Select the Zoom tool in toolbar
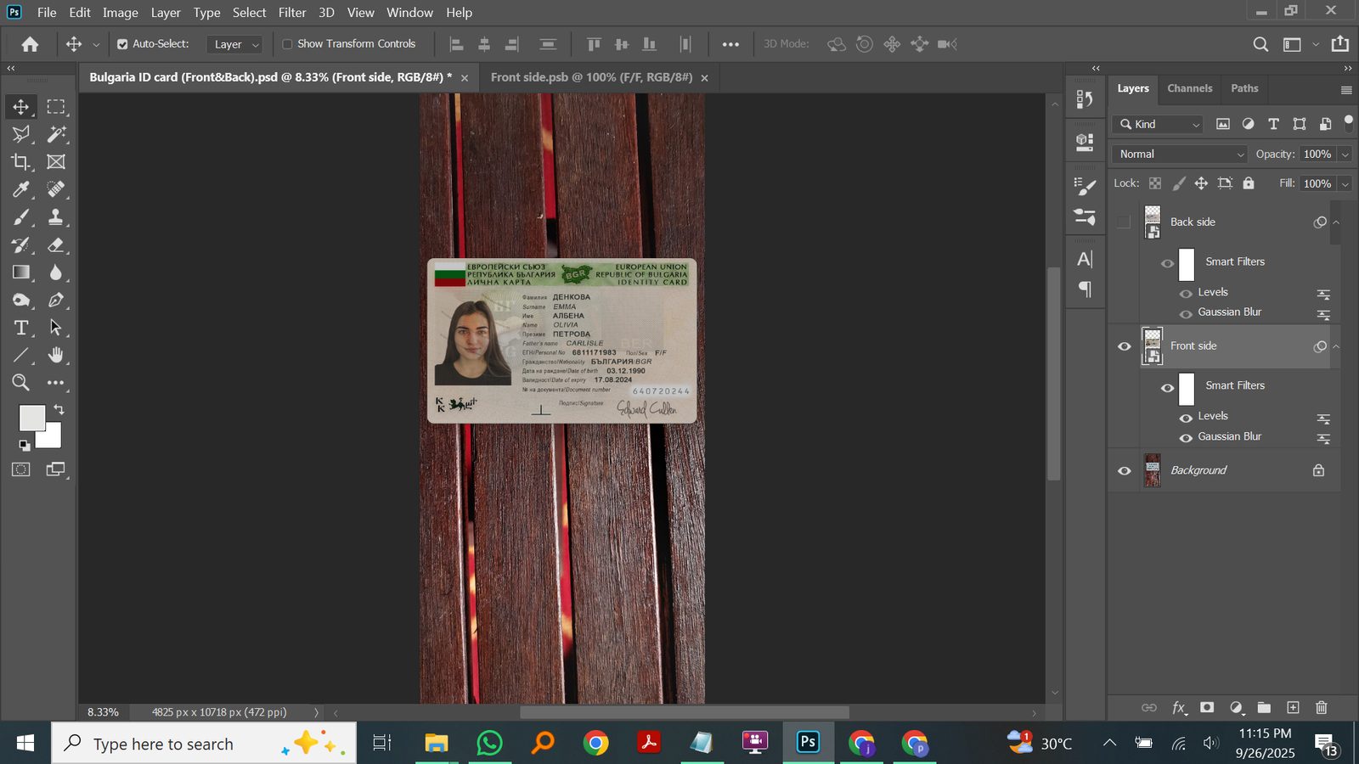Image resolution: width=1359 pixels, height=764 pixels. pyautogui.click(x=21, y=383)
